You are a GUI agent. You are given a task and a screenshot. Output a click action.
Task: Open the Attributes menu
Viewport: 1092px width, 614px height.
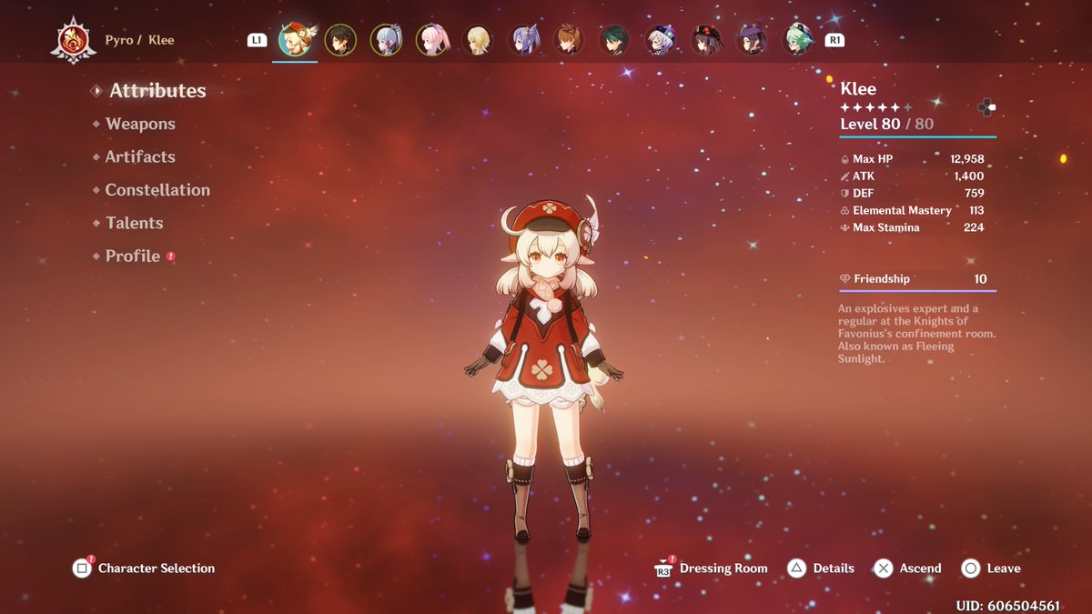(x=157, y=91)
